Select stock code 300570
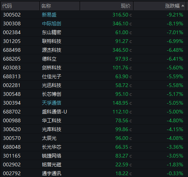Viewport: 188px width, 177px height. [12, 138]
